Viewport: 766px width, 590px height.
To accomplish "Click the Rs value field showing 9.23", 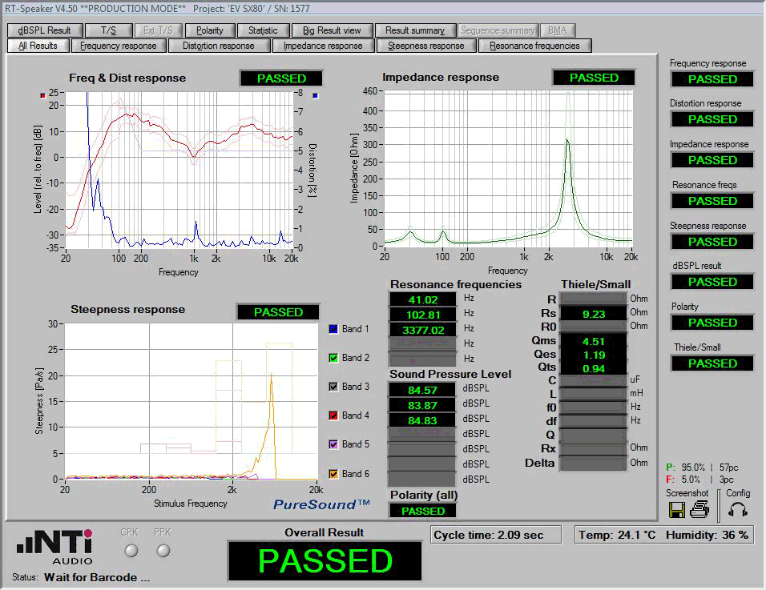I will point(592,315).
